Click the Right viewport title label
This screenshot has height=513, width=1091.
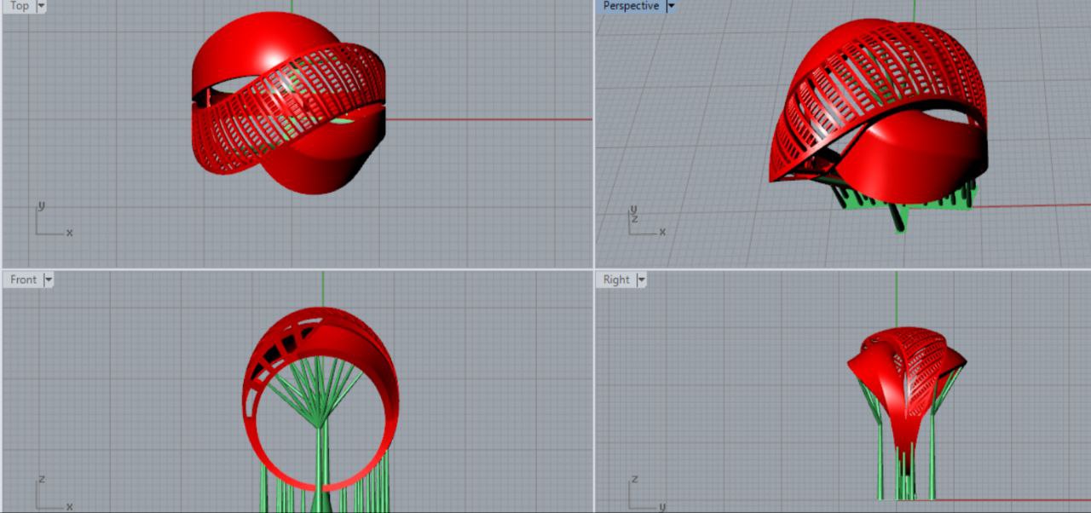click(x=616, y=280)
